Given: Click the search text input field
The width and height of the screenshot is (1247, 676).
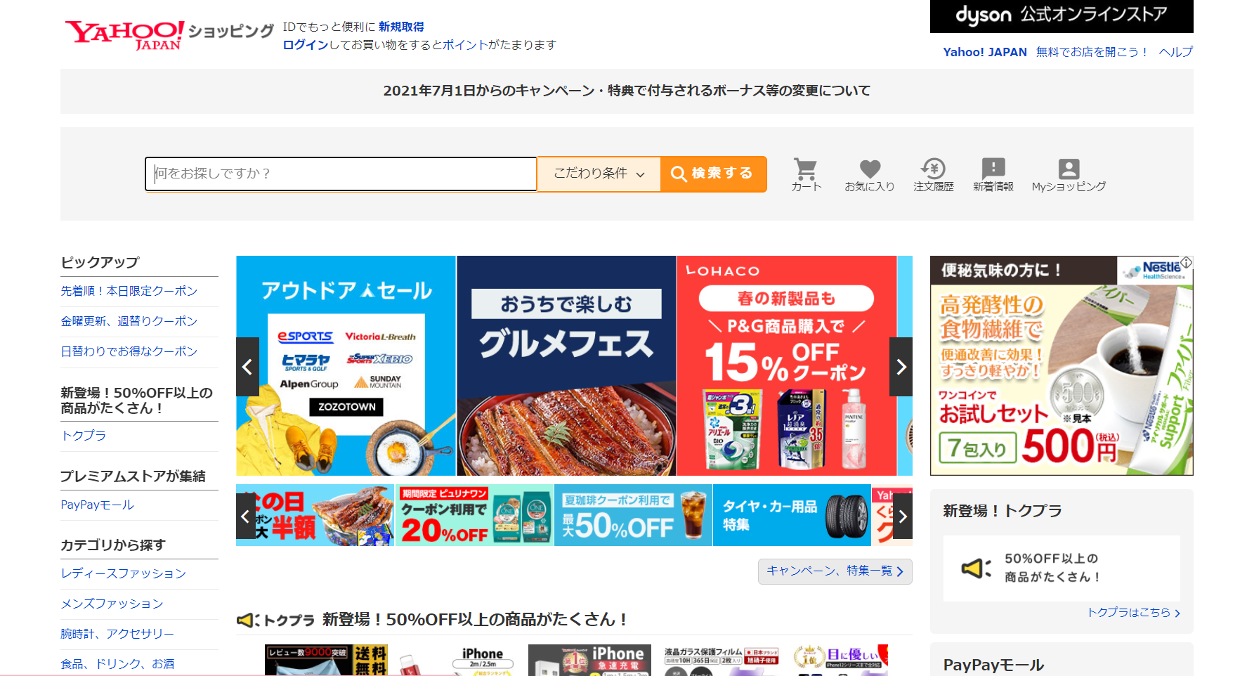Looking at the screenshot, I should click(x=341, y=174).
